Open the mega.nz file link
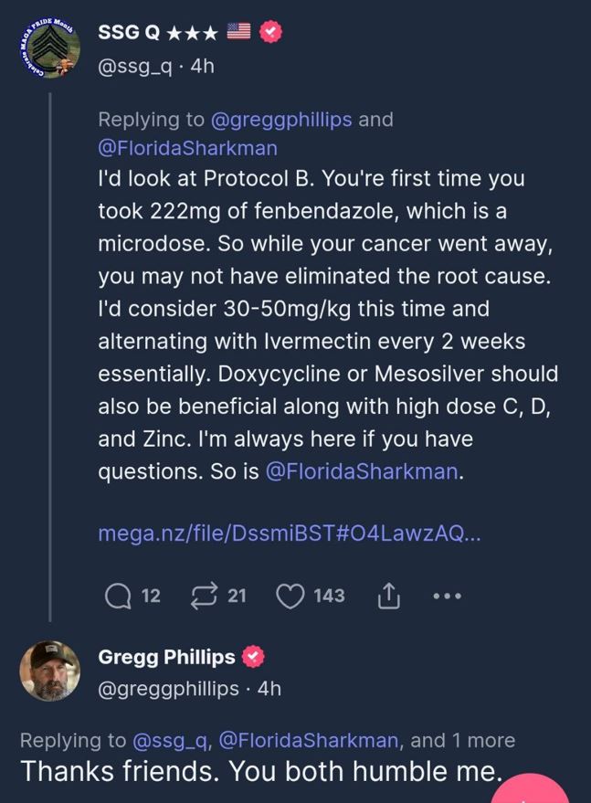 pos(289,534)
